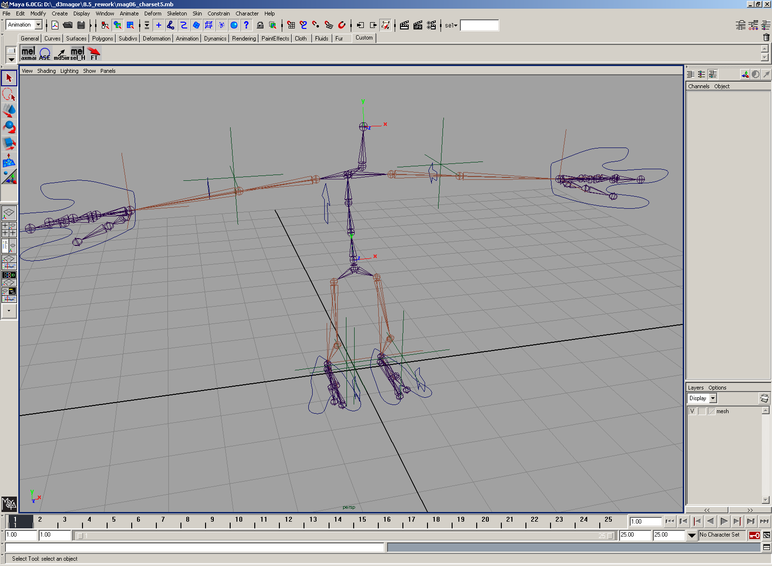The image size is (772, 566).
Task: Open the Layers menu in layer editor
Action: click(696, 388)
